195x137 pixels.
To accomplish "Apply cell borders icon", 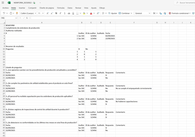I will click(x=77, y=13).
